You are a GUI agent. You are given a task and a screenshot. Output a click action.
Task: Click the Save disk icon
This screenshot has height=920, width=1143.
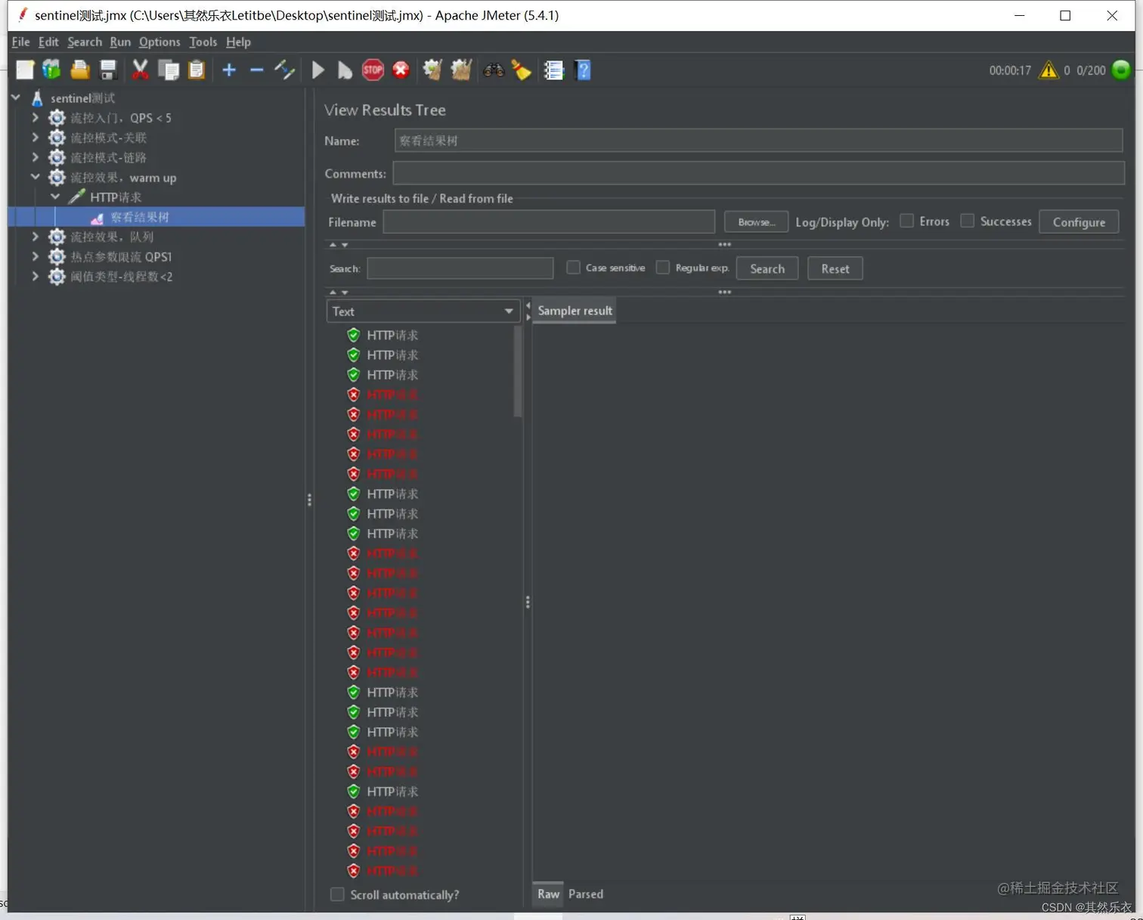click(108, 70)
